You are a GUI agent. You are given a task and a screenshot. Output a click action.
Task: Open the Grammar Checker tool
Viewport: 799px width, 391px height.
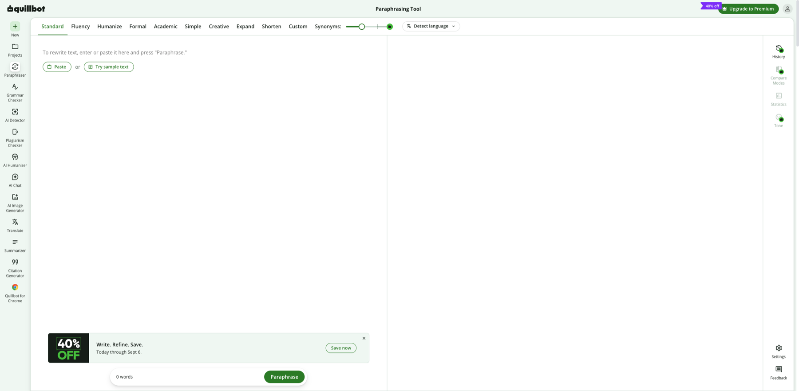pyautogui.click(x=15, y=93)
